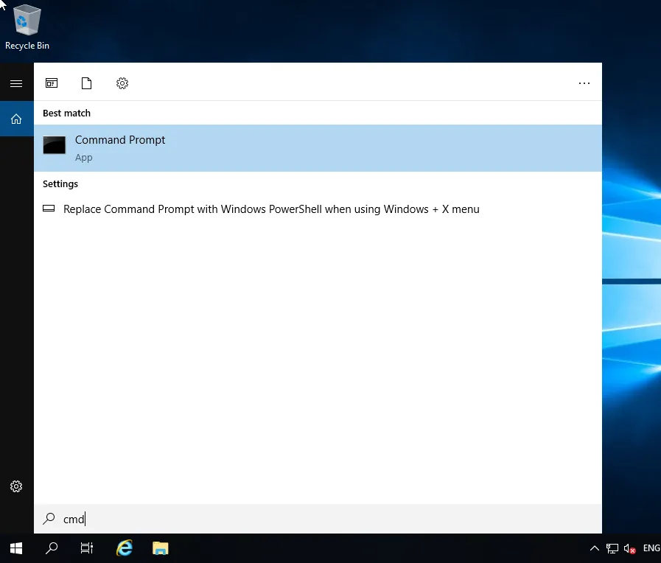This screenshot has height=563, width=661.
Task: Open Replace Command Prompt with PowerShell setting
Action: [x=271, y=209]
